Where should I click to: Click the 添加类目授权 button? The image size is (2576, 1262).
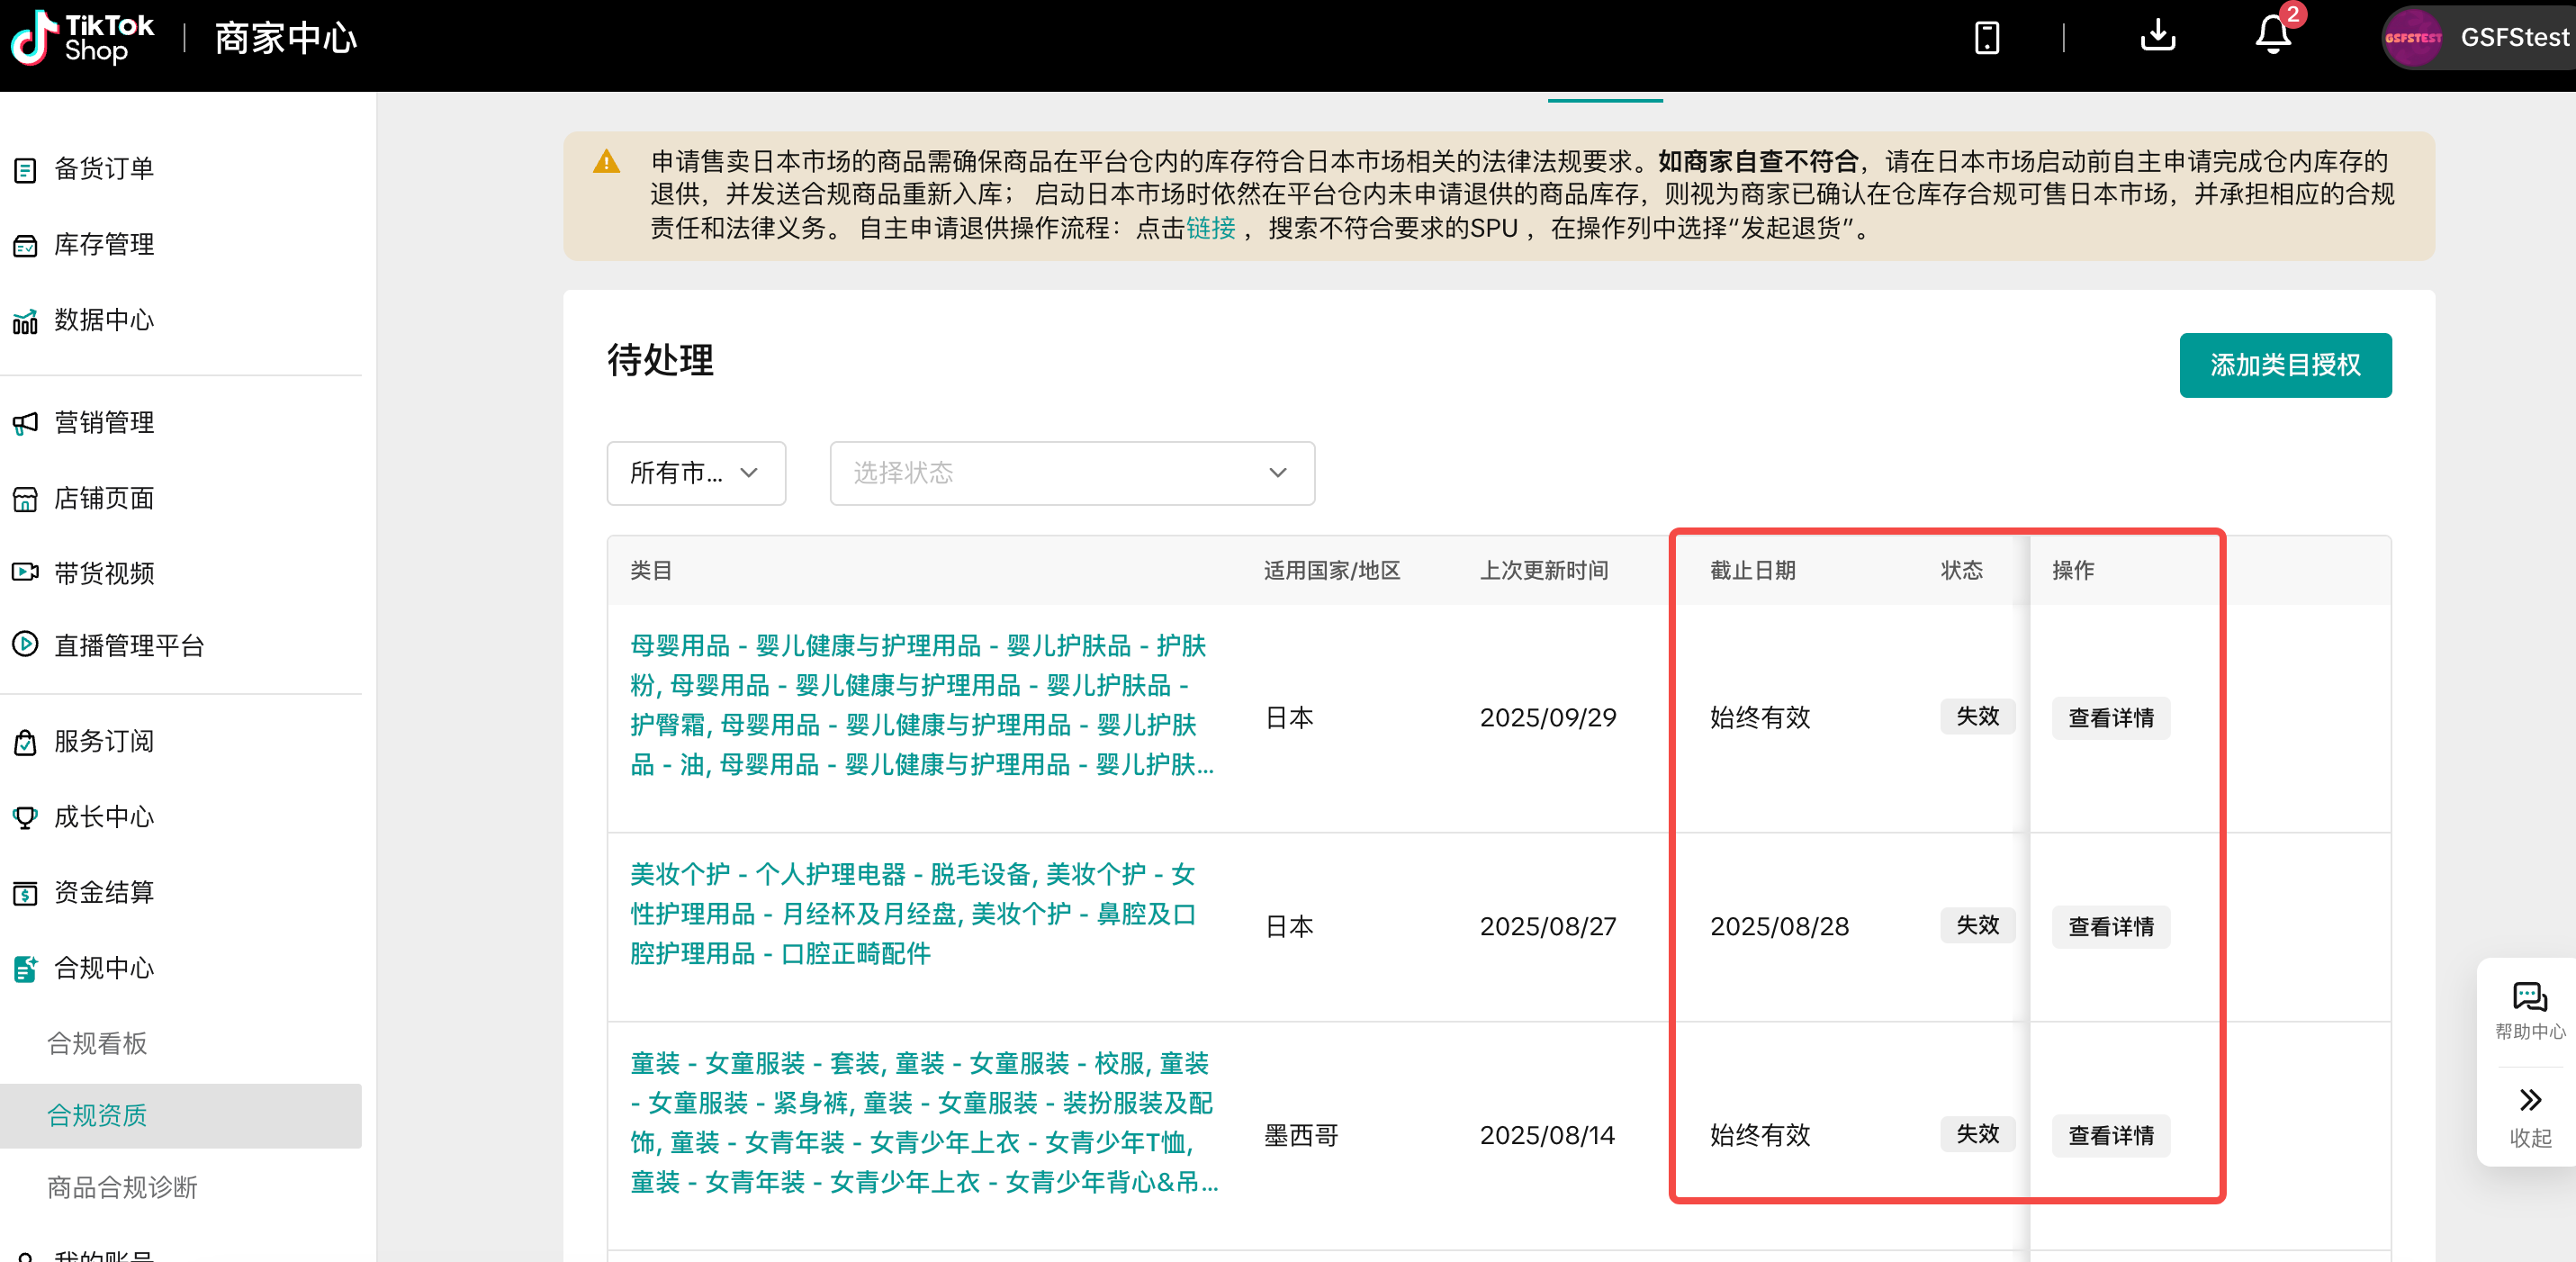click(2284, 365)
